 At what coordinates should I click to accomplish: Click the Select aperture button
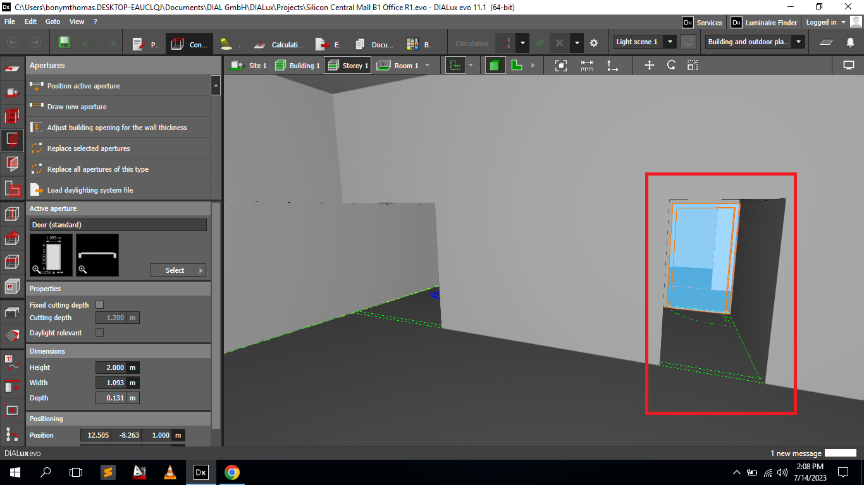click(x=177, y=270)
